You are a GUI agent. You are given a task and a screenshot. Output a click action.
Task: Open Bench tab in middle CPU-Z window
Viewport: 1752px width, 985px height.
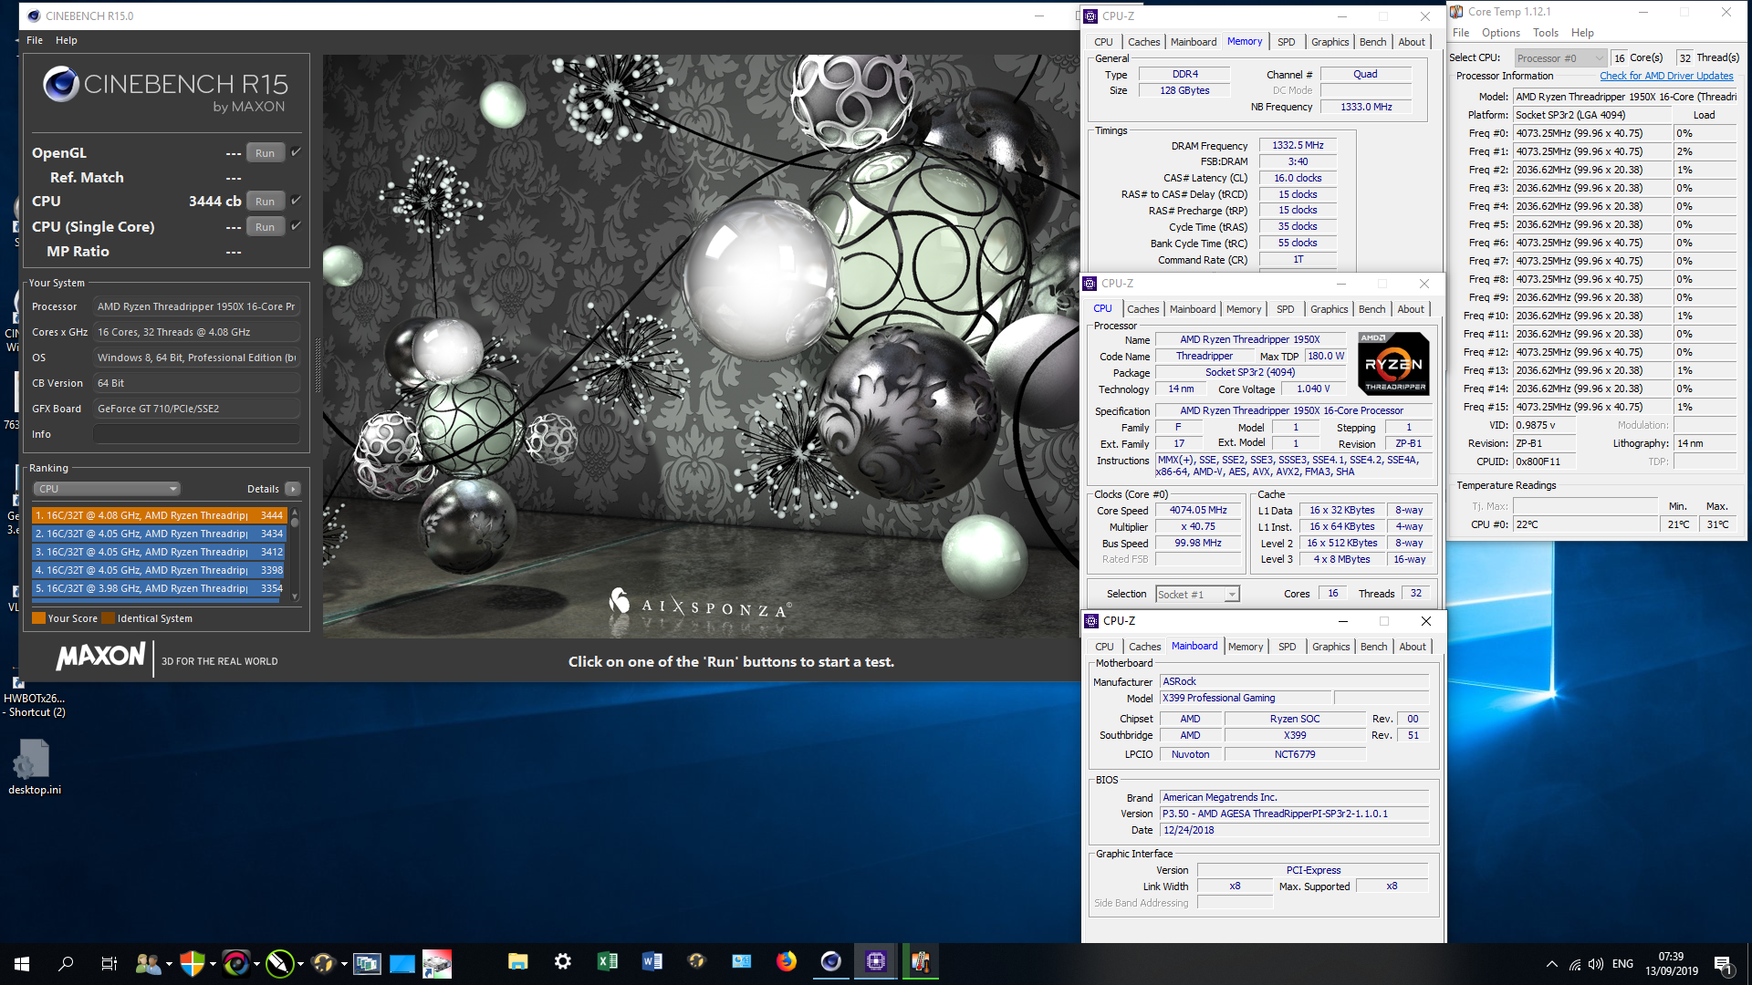(1371, 309)
